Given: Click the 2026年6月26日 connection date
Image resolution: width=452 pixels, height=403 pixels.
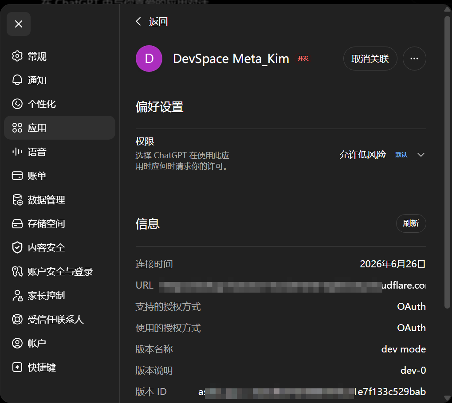Looking at the screenshot, I should (x=393, y=264).
